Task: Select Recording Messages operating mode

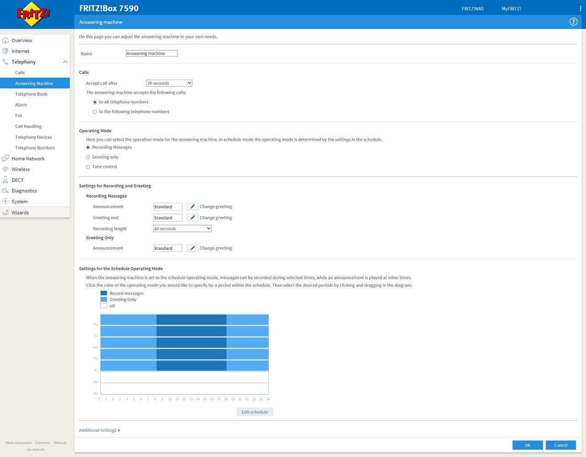Action: coord(88,147)
